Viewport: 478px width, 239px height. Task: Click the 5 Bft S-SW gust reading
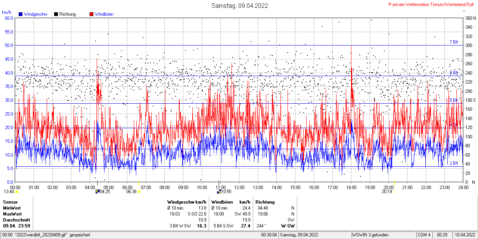[x=223, y=226]
